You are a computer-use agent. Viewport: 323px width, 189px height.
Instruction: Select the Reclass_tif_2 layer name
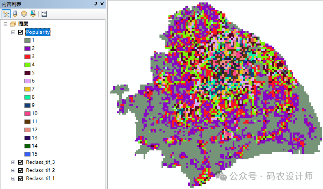[40, 170]
